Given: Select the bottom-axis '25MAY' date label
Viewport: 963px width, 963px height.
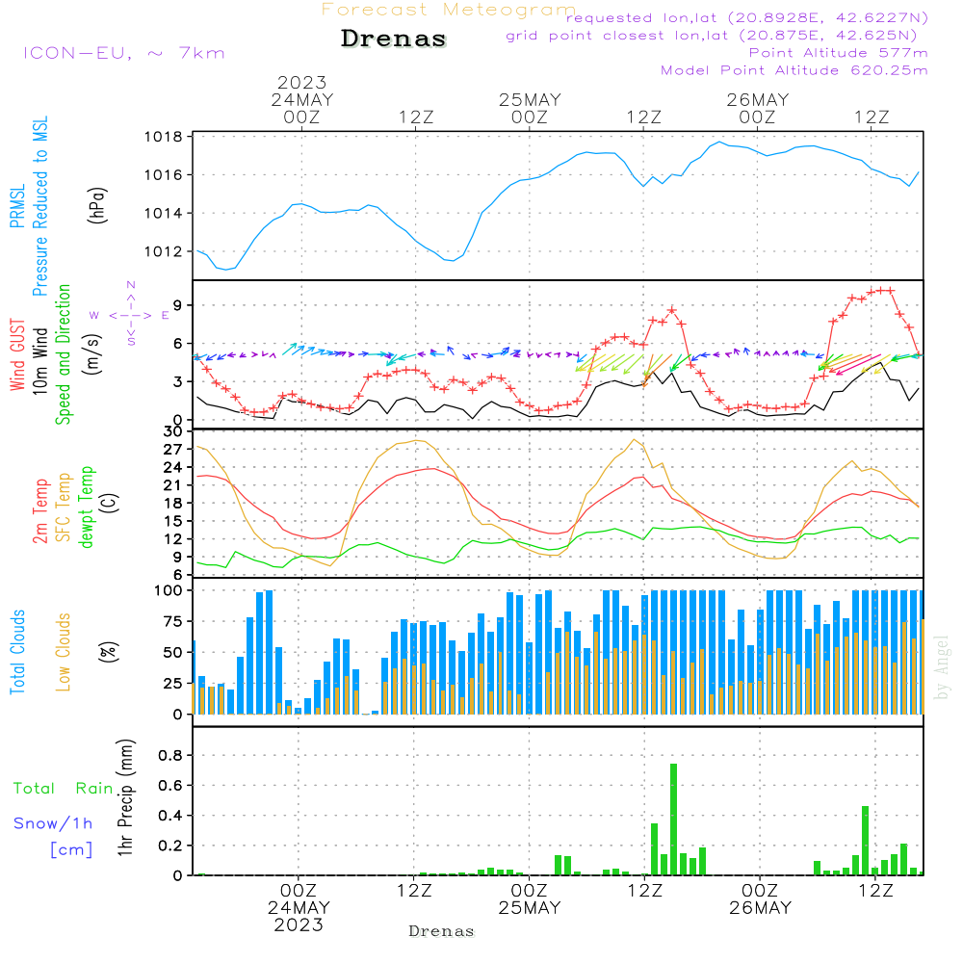Looking at the screenshot, I should 530,908.
